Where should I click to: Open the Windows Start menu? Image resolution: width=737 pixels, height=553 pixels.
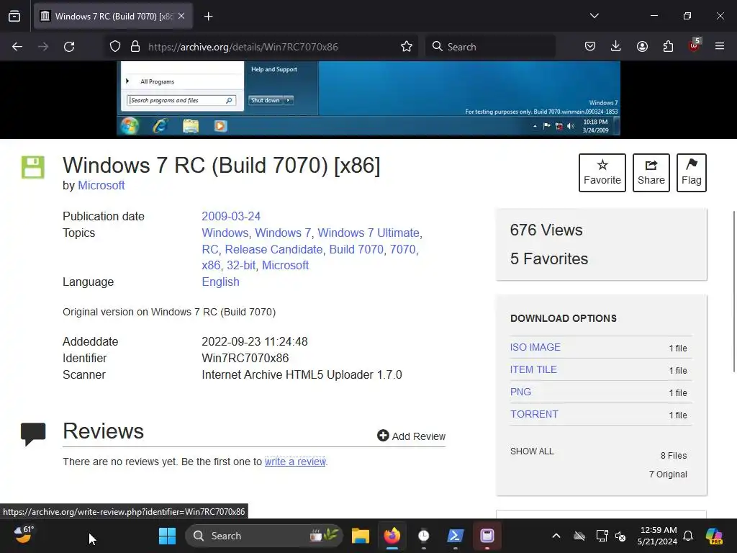(167, 536)
